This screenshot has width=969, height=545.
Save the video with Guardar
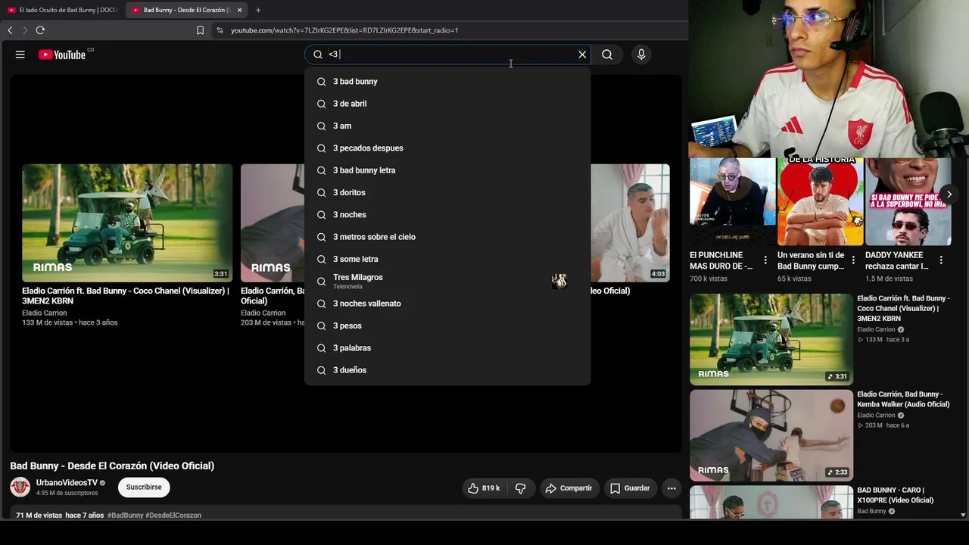coord(631,488)
